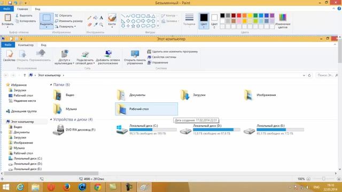Click Uninstall or change program (Удалить или изменить программу)
The height and width of the screenshot is (192, 342).
pyautogui.click(x=173, y=52)
